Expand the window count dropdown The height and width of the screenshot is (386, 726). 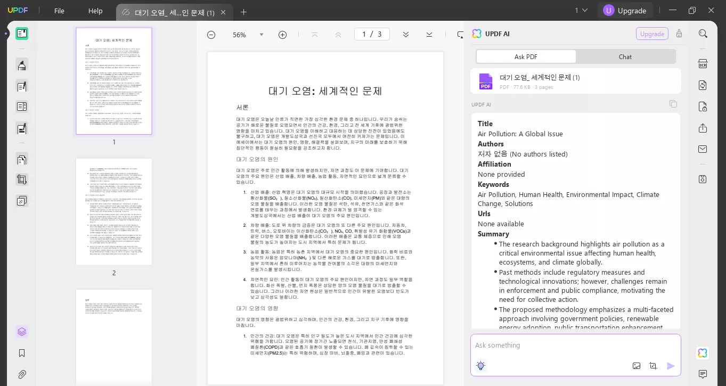(581, 11)
